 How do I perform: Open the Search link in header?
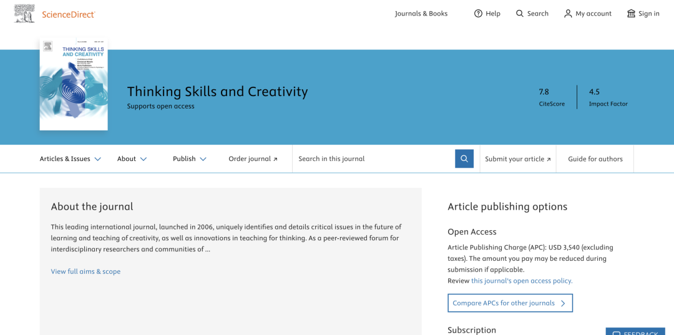pyautogui.click(x=538, y=13)
